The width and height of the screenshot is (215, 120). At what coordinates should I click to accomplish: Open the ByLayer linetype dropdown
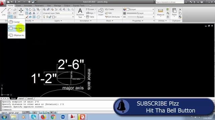point(140,17)
